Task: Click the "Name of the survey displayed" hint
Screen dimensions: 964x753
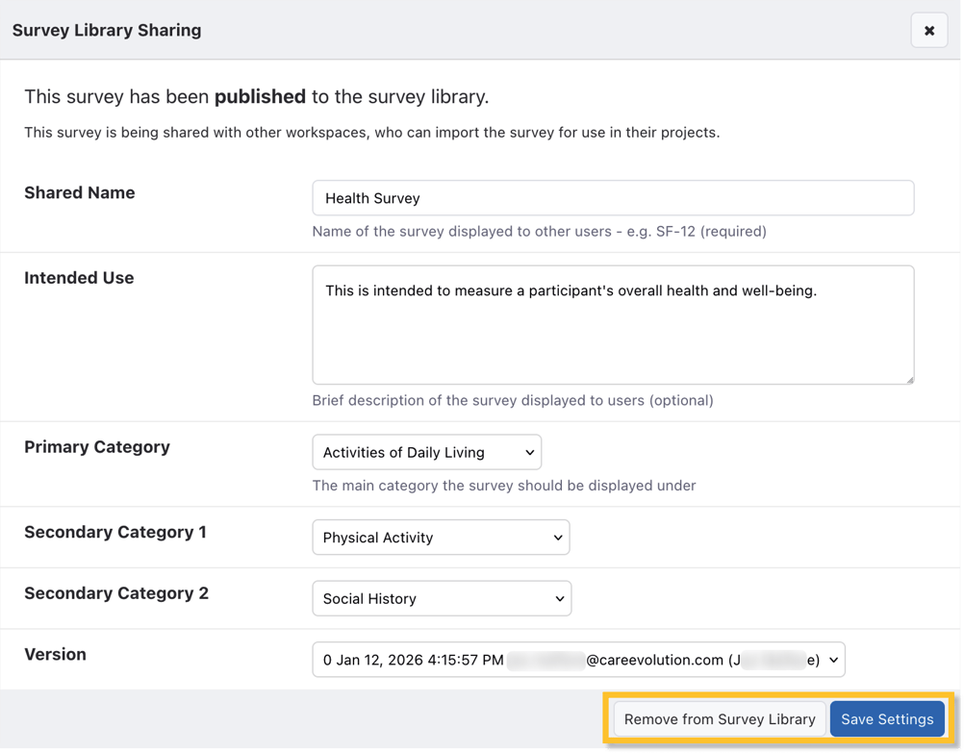Action: tap(539, 232)
